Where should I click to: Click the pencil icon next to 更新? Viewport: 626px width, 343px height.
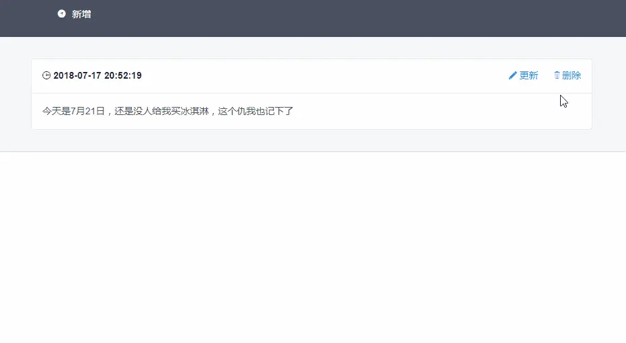[512, 75]
